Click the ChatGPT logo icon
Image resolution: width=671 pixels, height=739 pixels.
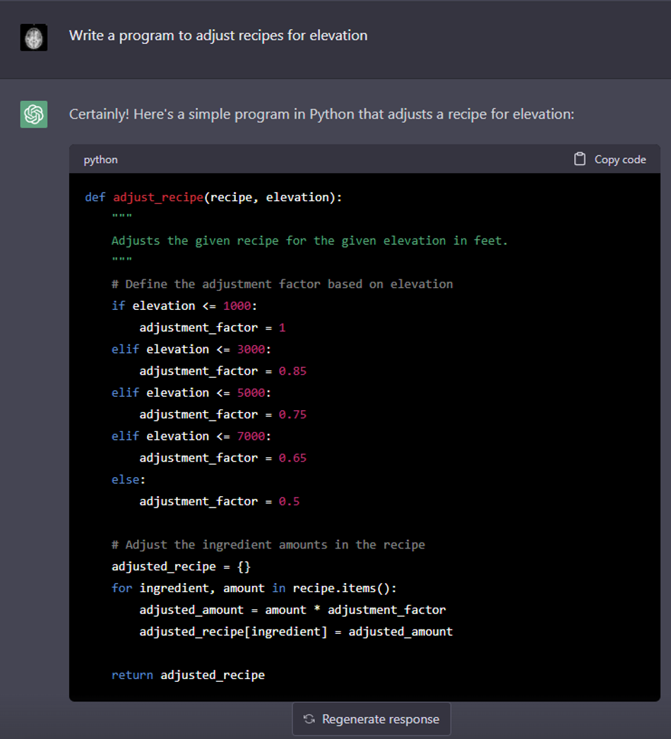tap(33, 114)
